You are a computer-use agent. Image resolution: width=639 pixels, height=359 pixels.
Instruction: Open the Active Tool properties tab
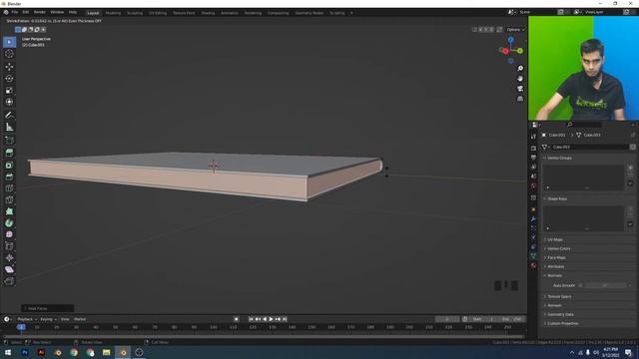click(533, 137)
